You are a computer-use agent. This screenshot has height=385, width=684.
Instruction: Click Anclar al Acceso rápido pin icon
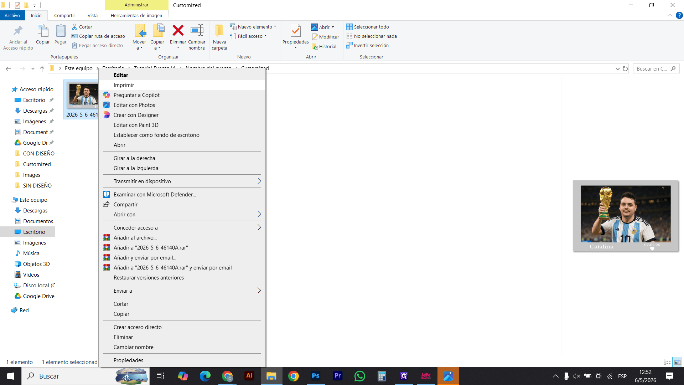[x=18, y=31]
